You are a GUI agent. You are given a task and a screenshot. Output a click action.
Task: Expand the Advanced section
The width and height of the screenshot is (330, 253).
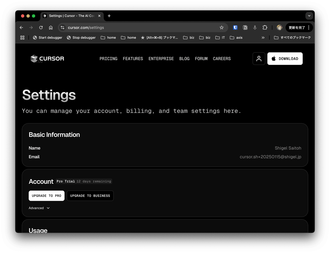[x=39, y=208]
